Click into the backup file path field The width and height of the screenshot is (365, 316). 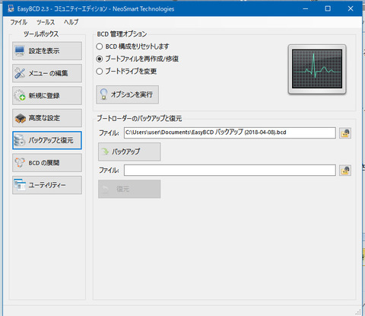pyautogui.click(x=230, y=132)
